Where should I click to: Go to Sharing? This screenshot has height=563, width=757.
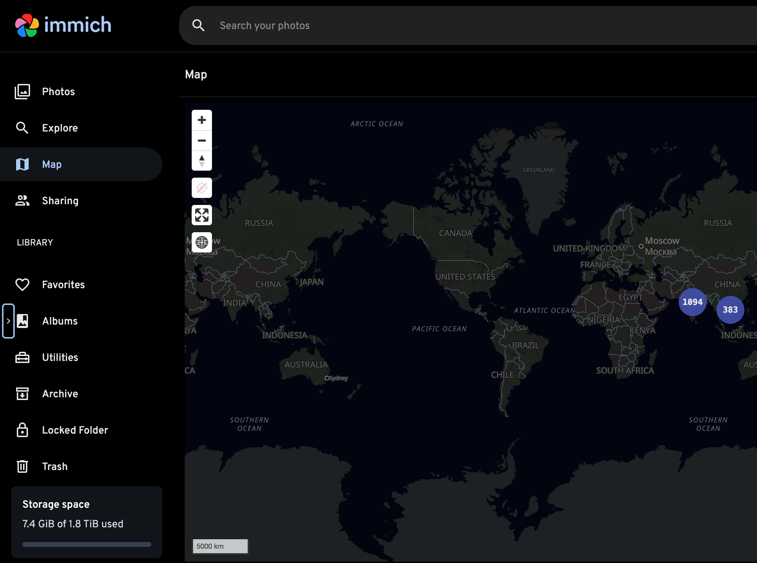pos(81,201)
